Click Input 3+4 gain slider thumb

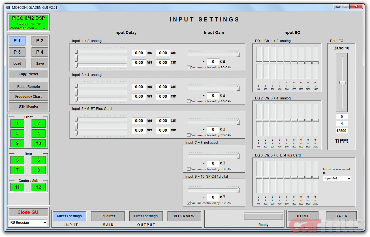[238, 88]
